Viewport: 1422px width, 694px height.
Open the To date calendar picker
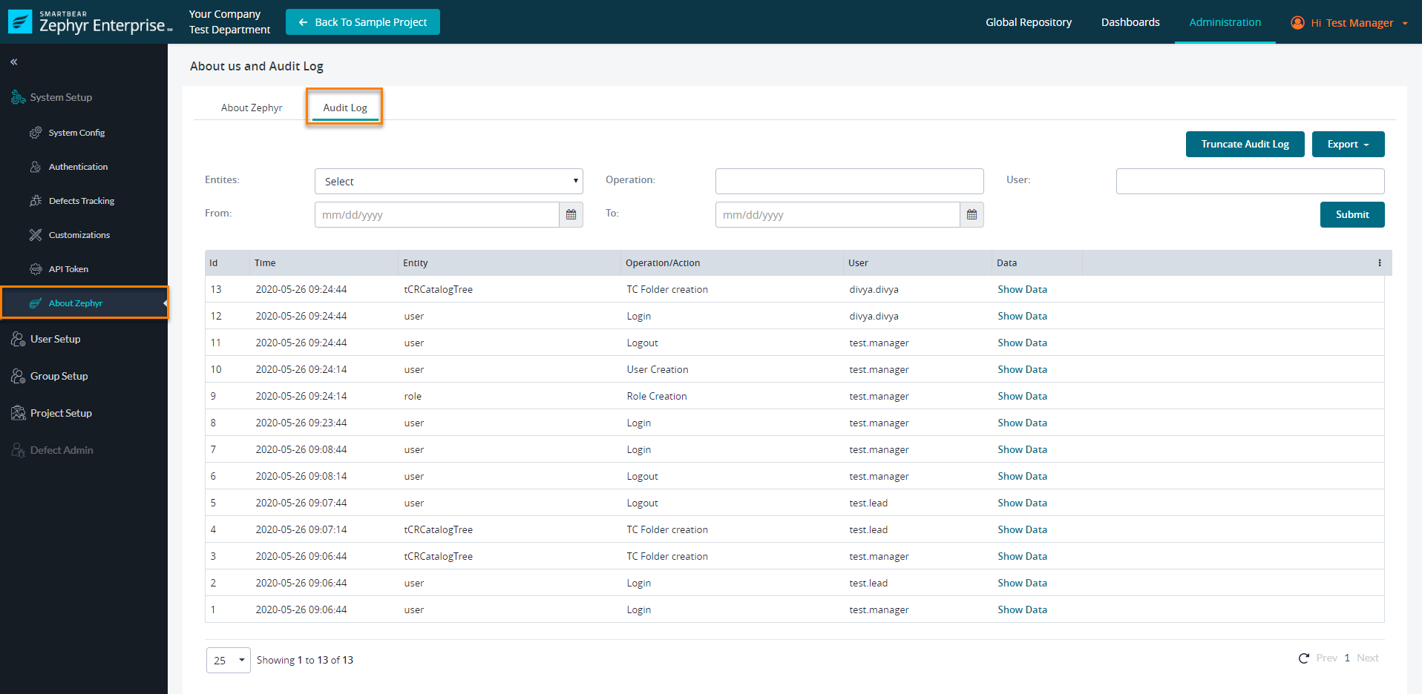click(972, 215)
